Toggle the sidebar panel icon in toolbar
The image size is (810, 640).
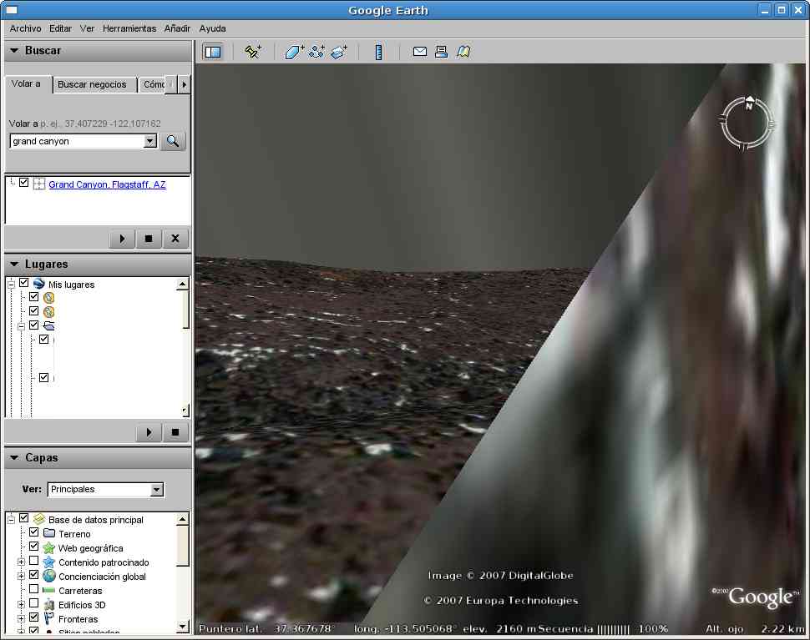(x=213, y=52)
